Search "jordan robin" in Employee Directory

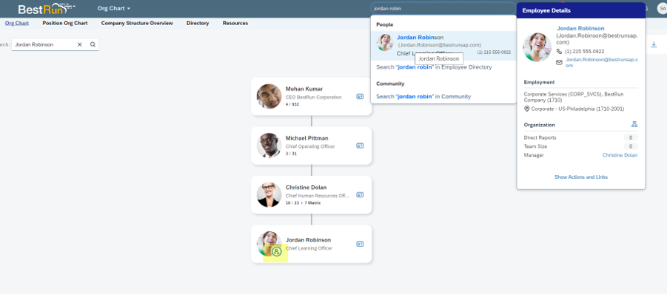pyautogui.click(x=434, y=67)
